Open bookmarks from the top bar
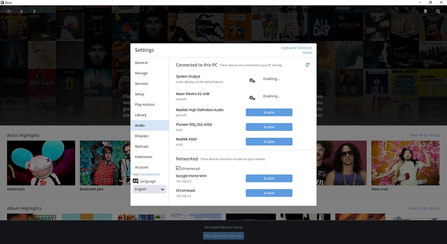This screenshot has height=244, width=447. click(426, 12)
